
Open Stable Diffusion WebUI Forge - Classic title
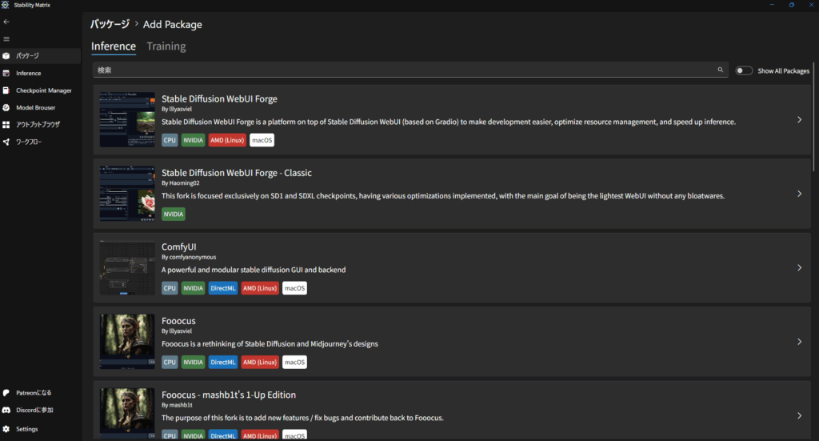(x=237, y=173)
